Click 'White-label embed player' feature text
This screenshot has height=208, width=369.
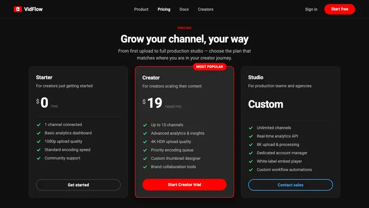tap(280, 161)
